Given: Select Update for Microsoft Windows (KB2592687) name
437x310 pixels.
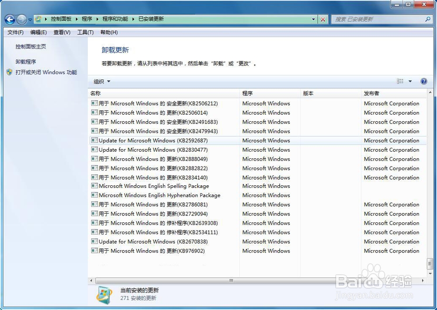Looking at the screenshot, I should click(x=153, y=140).
